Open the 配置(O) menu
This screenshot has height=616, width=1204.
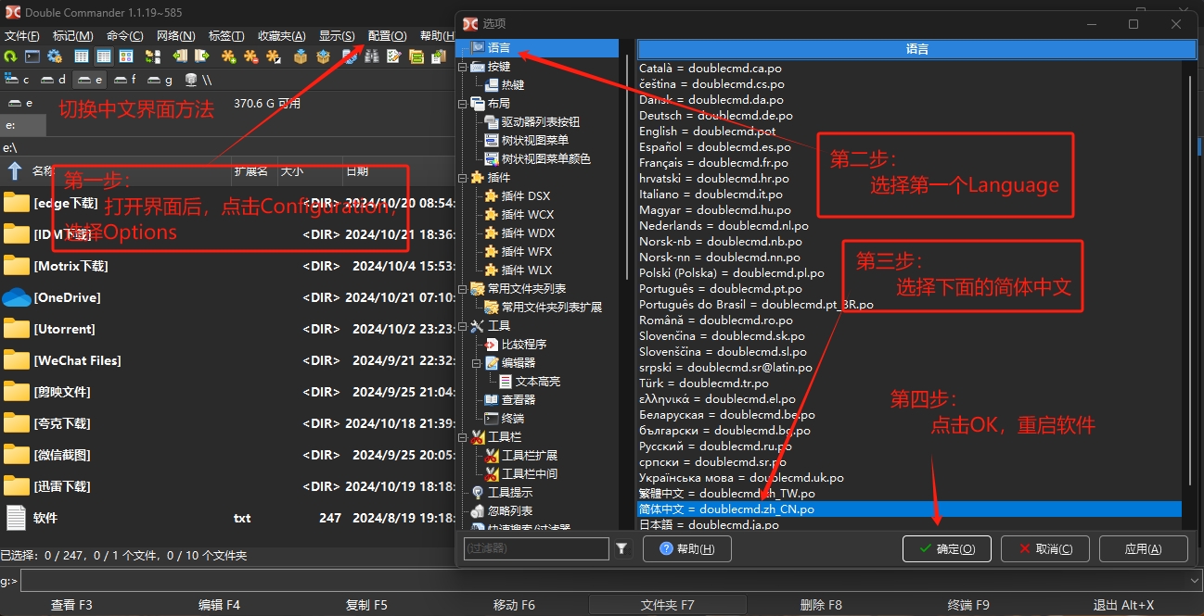[x=388, y=35]
